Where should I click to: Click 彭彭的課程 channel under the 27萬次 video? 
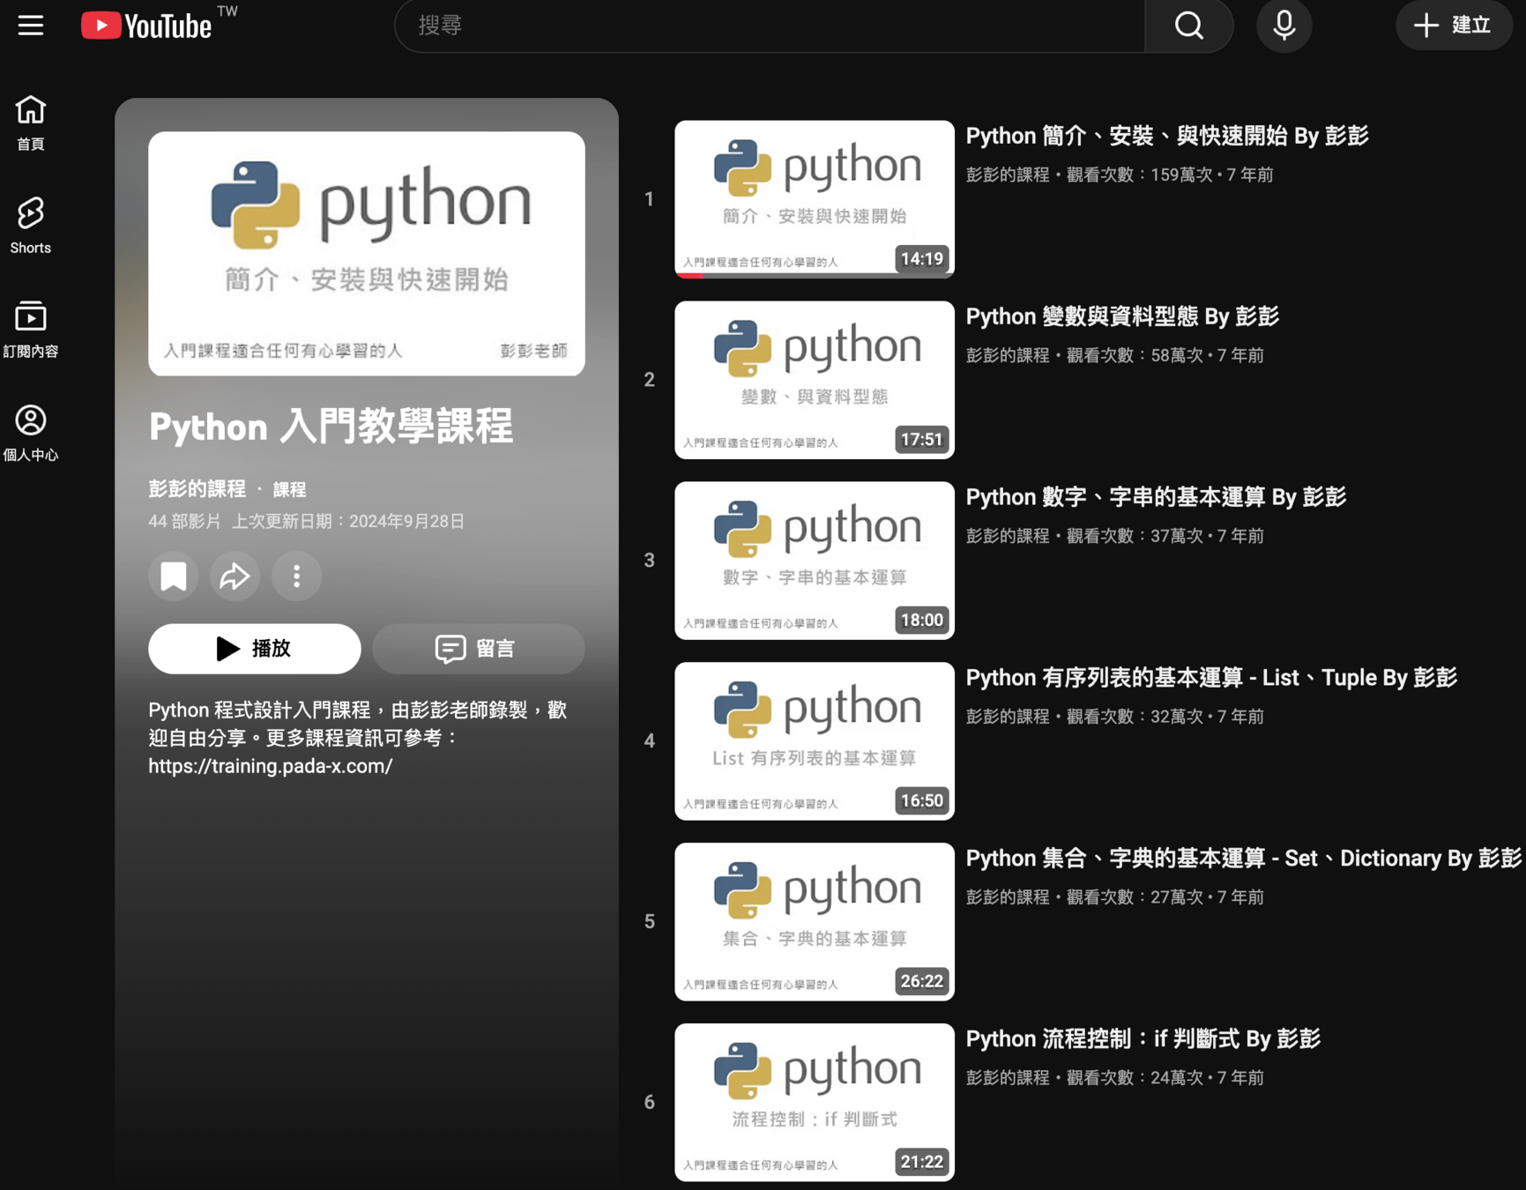click(x=1008, y=897)
